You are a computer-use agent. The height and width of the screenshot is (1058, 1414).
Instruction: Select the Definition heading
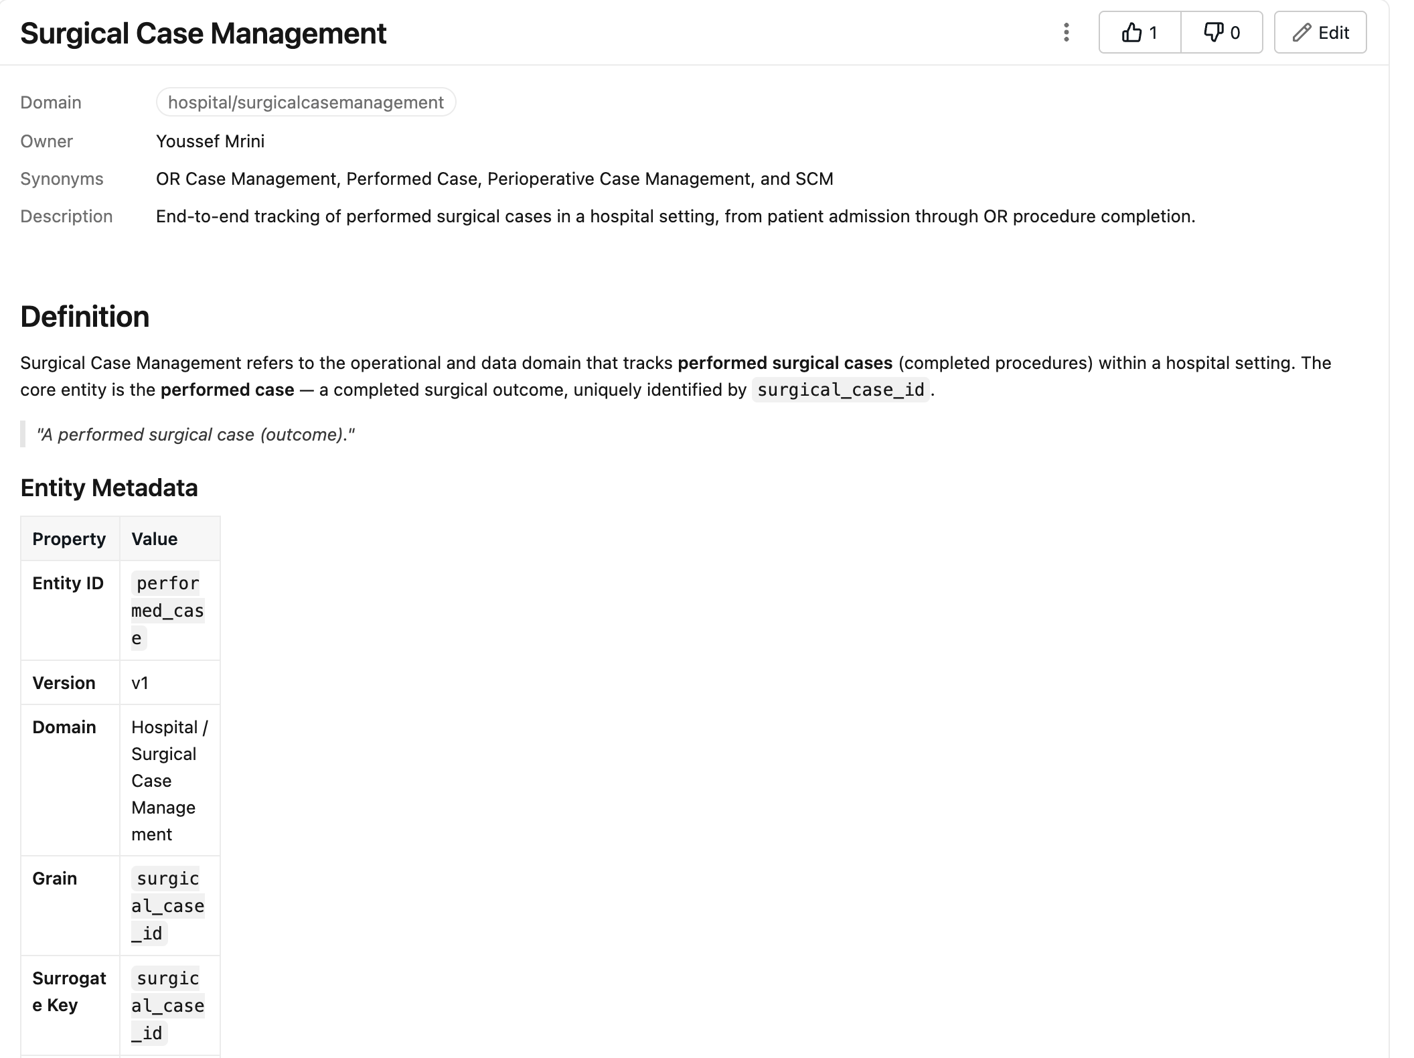[x=85, y=317]
